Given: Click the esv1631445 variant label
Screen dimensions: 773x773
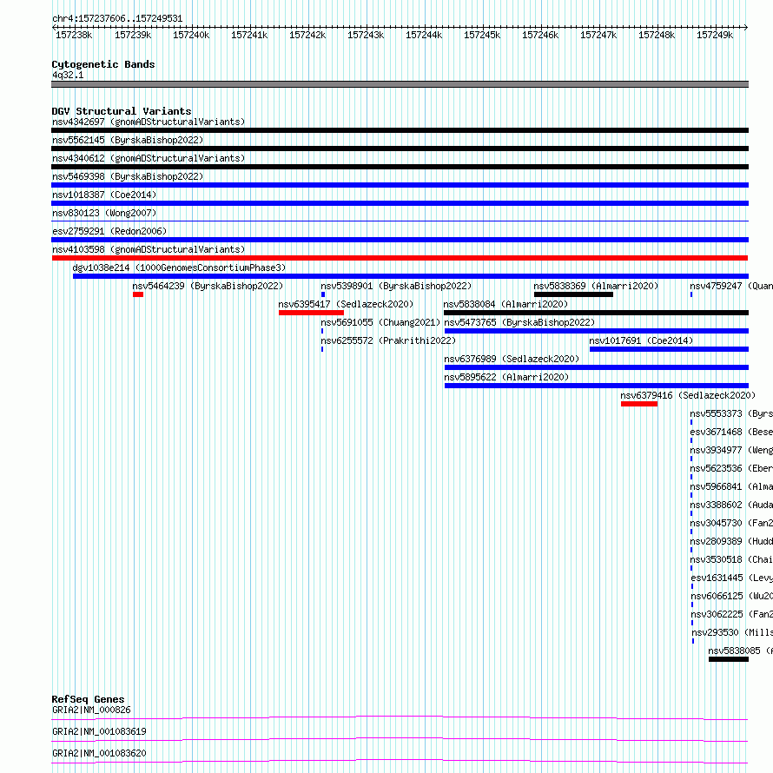Looking at the screenshot, I should point(731,578).
